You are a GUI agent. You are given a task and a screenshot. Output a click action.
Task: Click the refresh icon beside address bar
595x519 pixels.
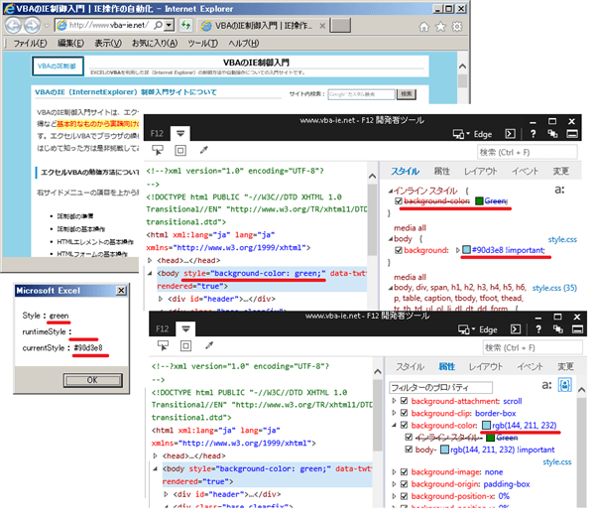coord(185,26)
